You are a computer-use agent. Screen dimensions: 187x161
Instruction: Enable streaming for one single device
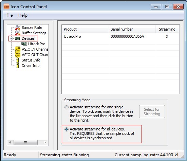67,107
